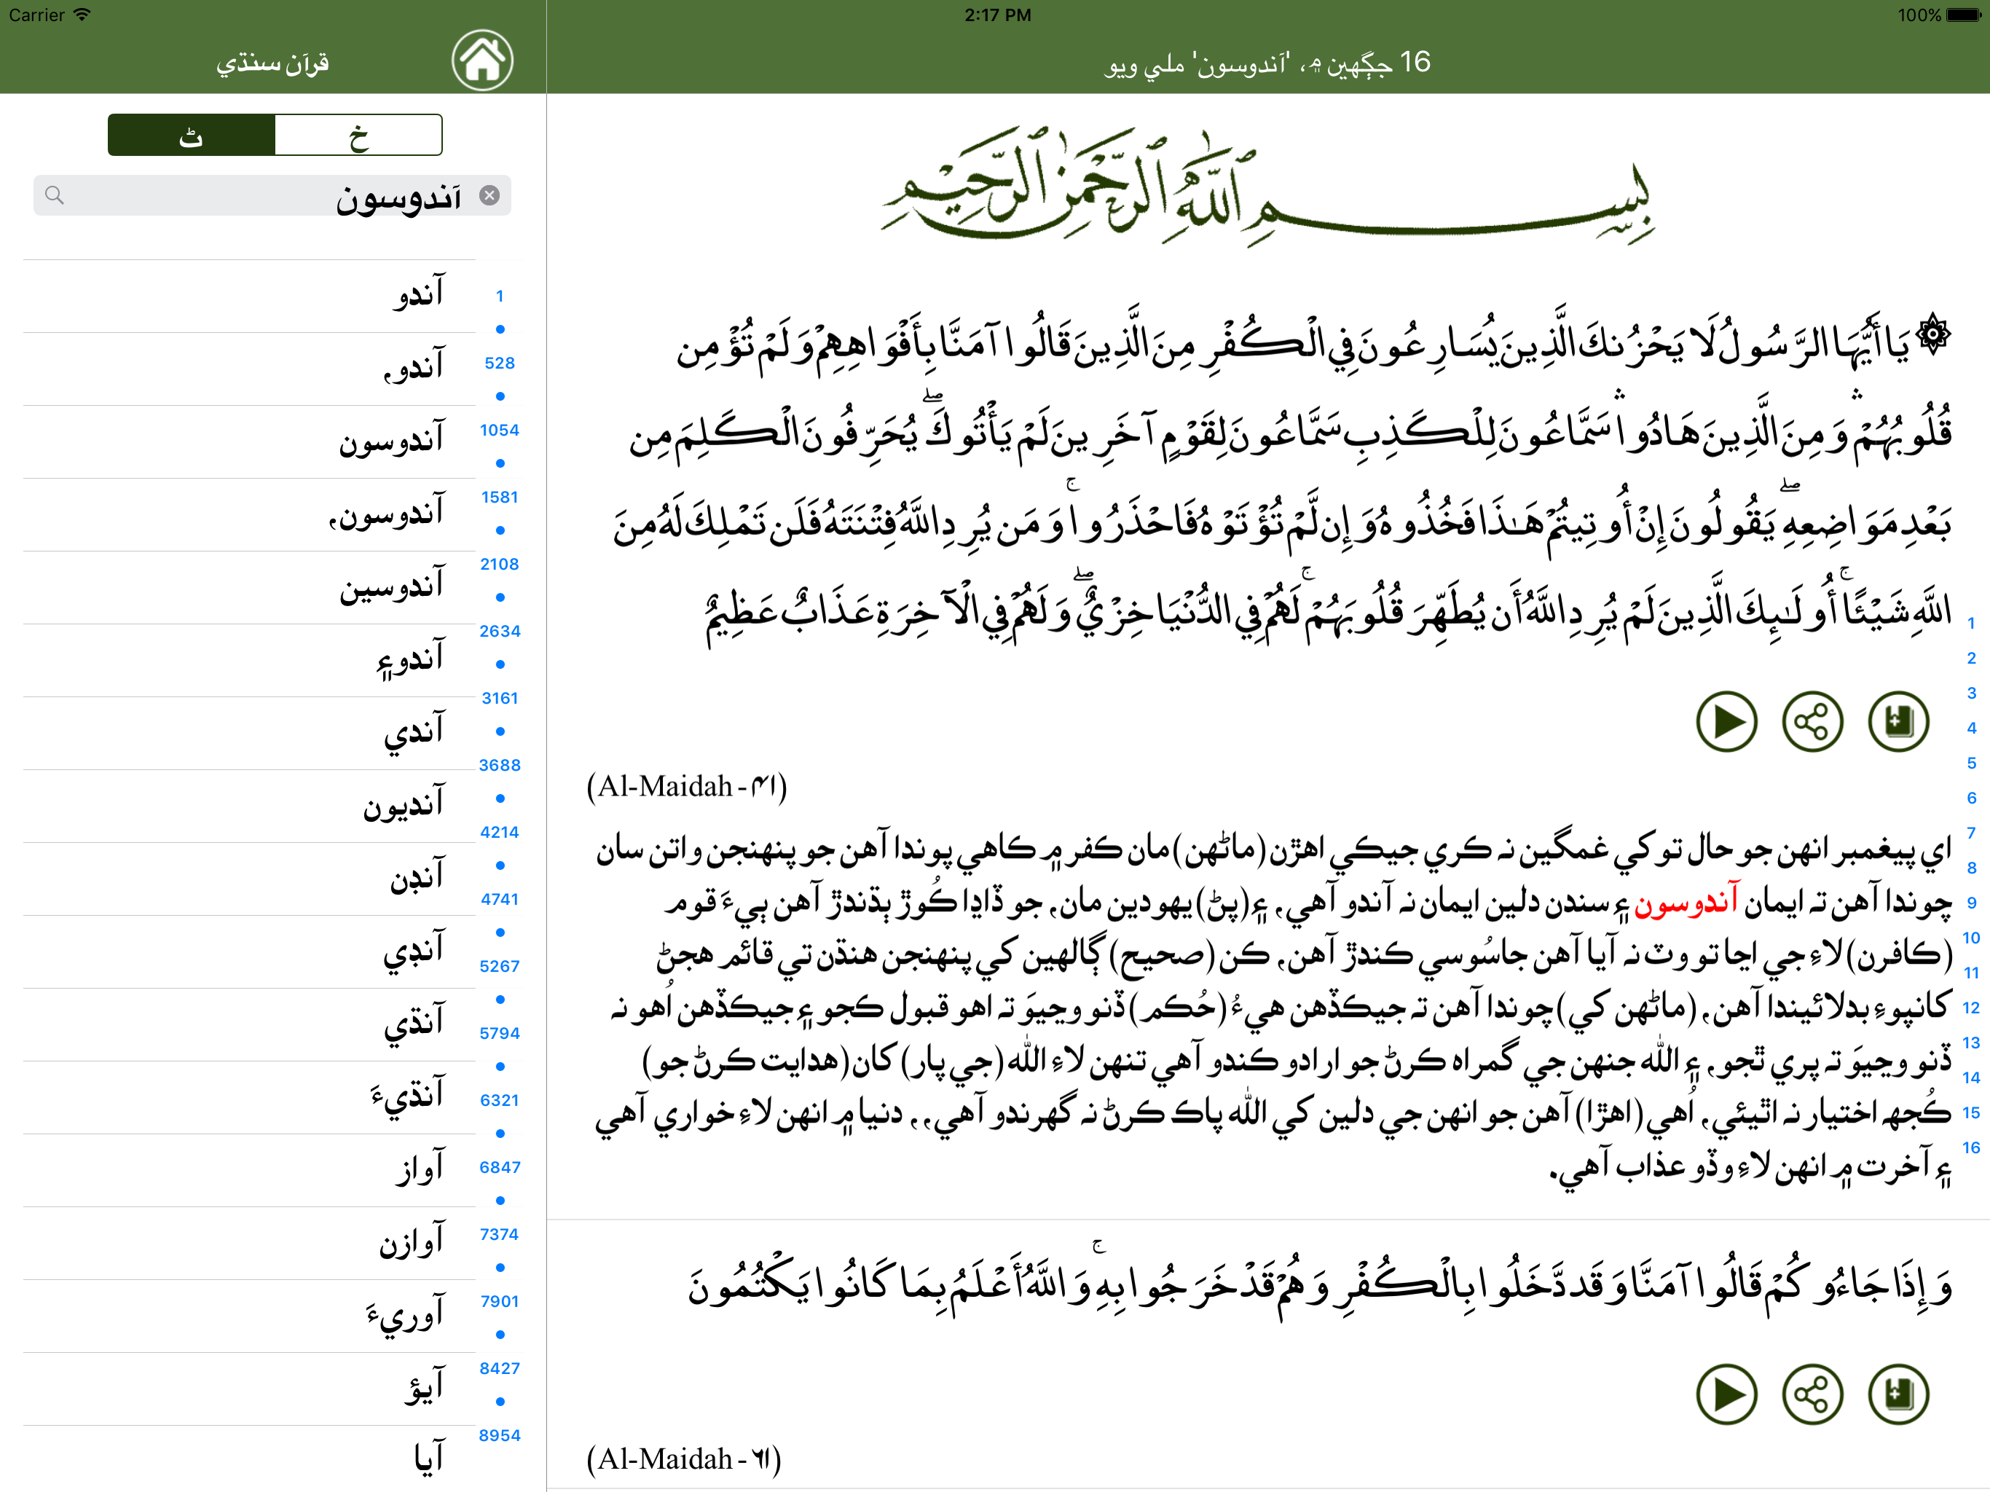Tap the قرآن سنڌي title
Screen dimensions: 1990x1492
click(272, 63)
